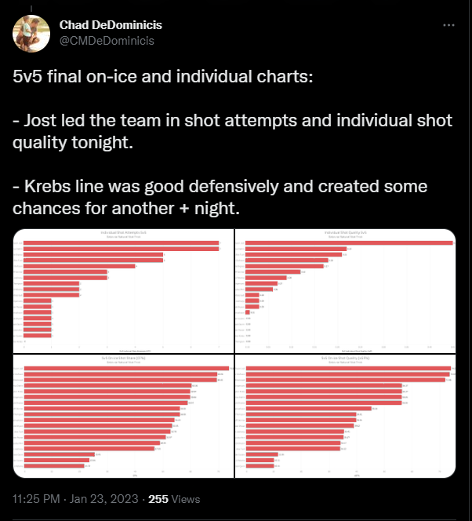472x521 pixels.
Task: Click the top bar in On-ice Shot Quality chart
Action: point(349,368)
